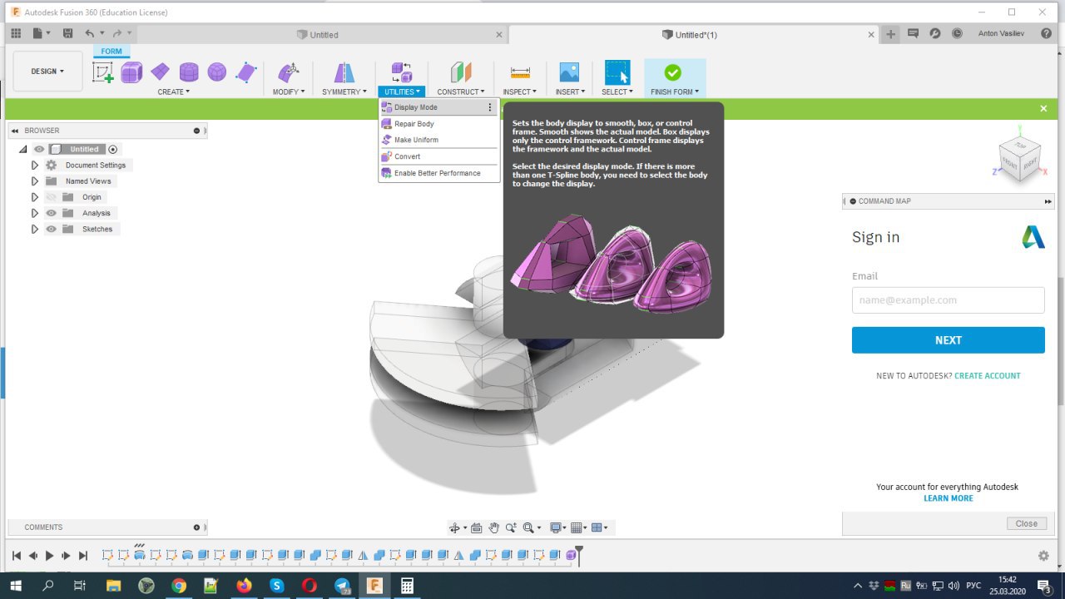Viewport: 1065px width, 599px height.
Task: Click the Insert image icon
Action: pos(569,72)
